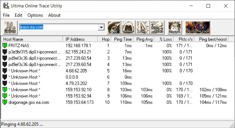Click IP address 62.155.243.21
Viewport: 235px width, 128px height.
(78, 52)
